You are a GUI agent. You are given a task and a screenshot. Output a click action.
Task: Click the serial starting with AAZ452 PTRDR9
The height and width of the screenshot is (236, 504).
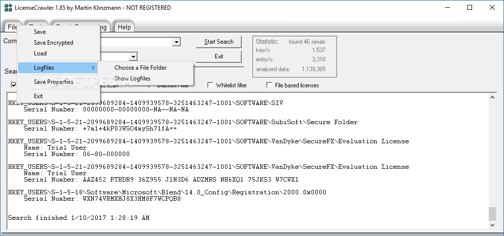191,180
